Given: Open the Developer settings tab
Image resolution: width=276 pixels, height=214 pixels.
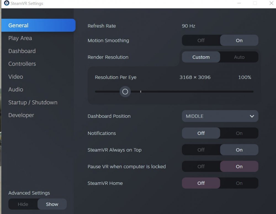Looking at the screenshot, I should (21, 115).
